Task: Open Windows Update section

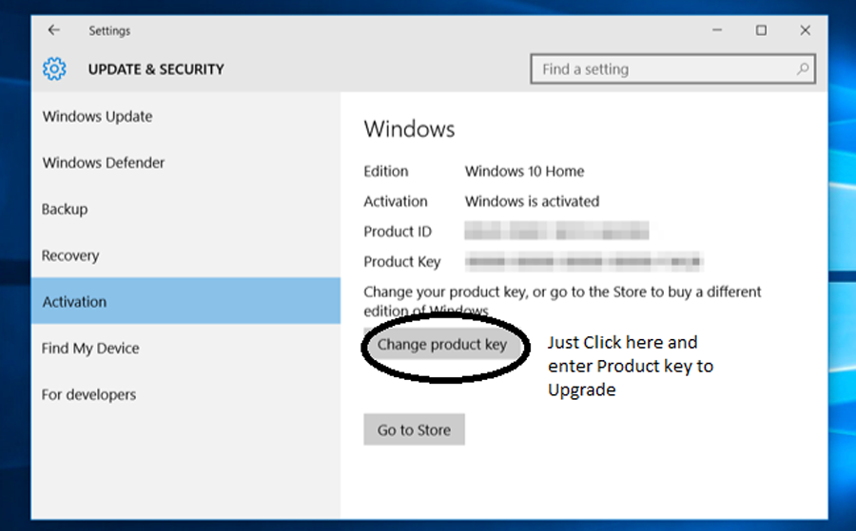Action: pos(185,116)
